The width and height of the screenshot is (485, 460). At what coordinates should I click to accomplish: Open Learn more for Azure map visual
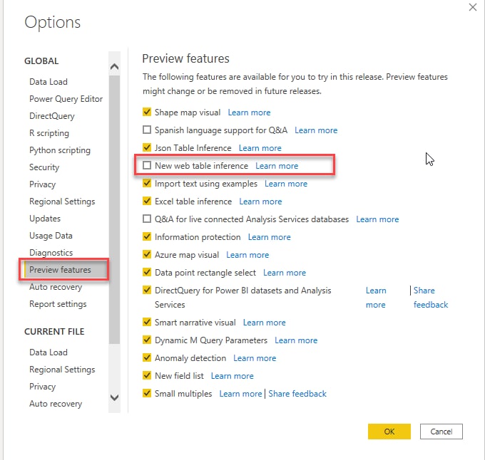247,255
